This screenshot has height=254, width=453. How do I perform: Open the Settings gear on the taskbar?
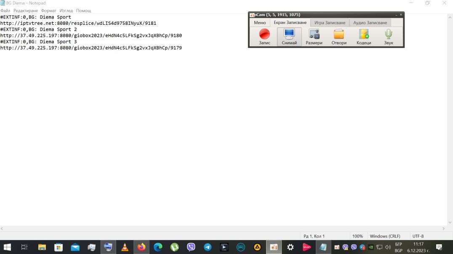point(290,247)
